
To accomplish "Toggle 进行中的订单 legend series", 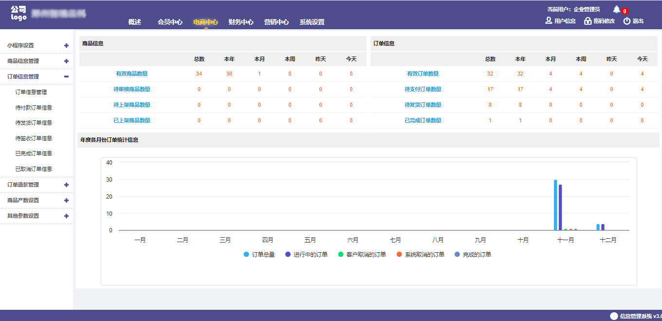I will pos(306,254).
